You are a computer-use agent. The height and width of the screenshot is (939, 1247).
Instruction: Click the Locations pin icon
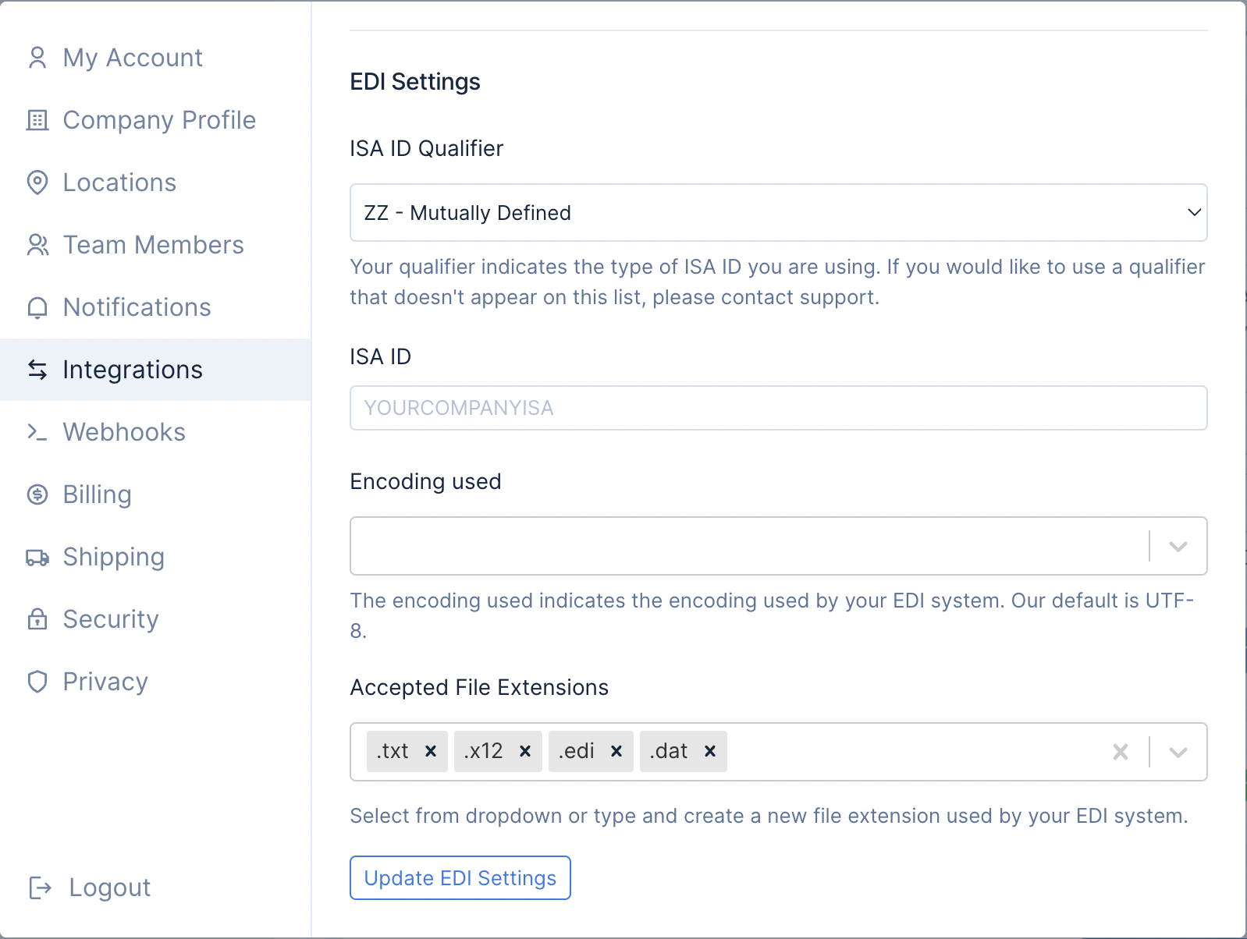point(37,182)
